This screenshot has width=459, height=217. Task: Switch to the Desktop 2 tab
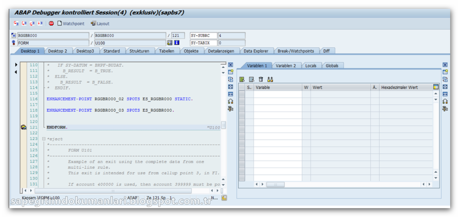coord(58,51)
